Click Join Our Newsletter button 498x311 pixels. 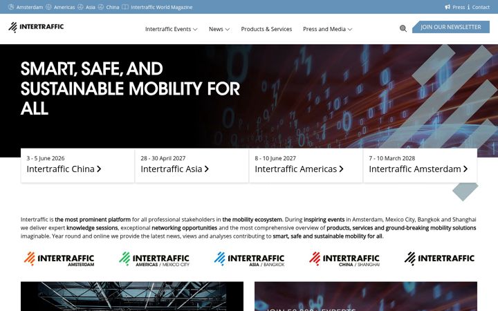point(451,27)
